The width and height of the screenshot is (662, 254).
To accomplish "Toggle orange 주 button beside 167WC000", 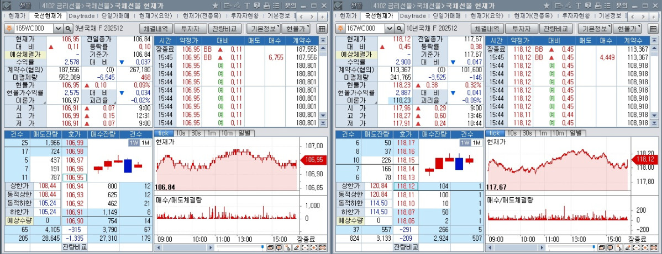I will [339, 29].
